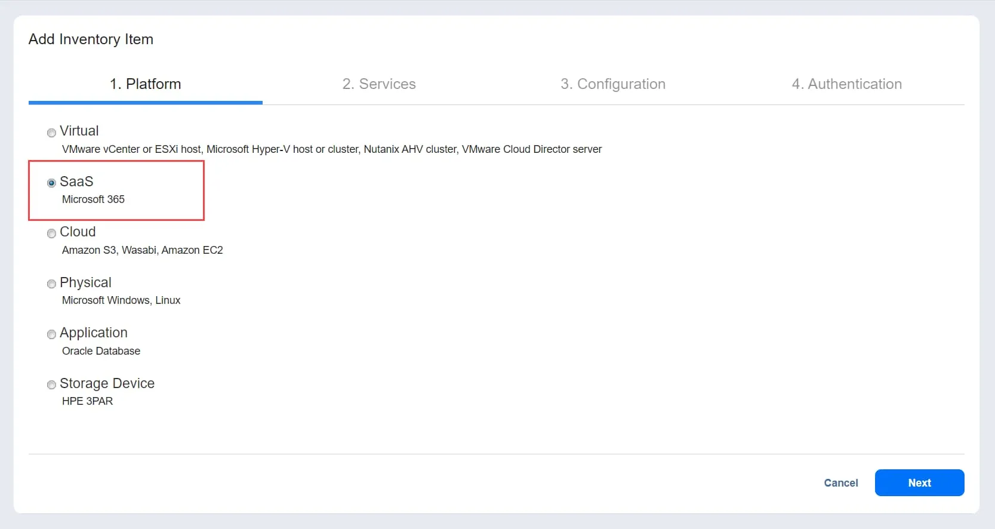Cancel the Add Inventory Item wizard

tap(840, 482)
